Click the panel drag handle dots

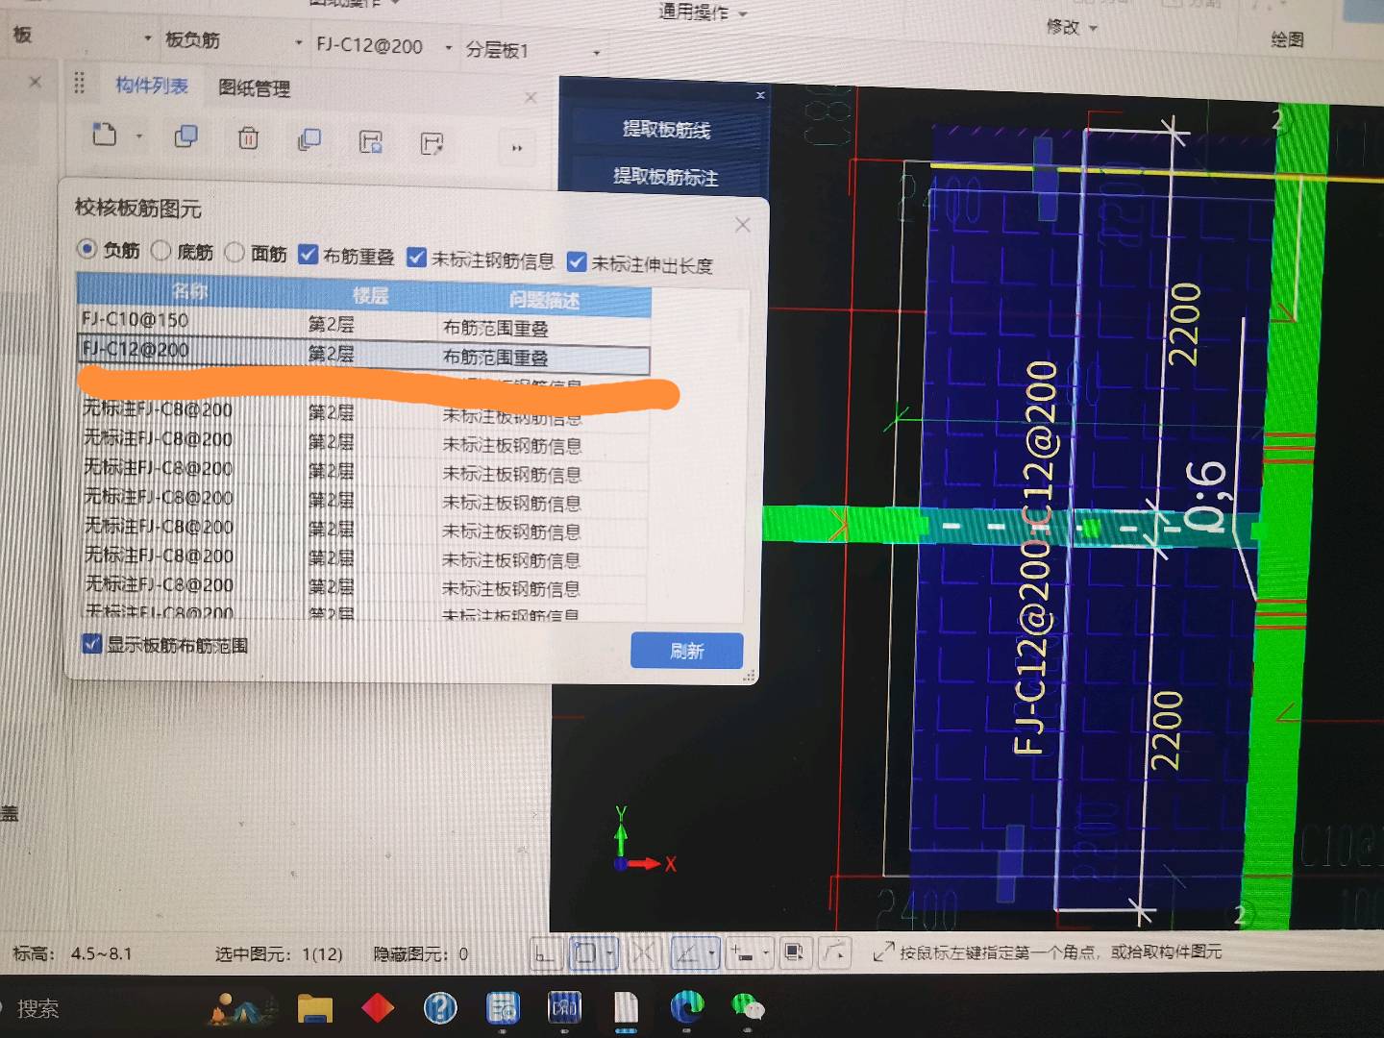(80, 83)
